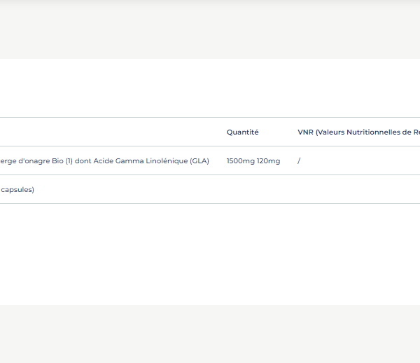
Task: Click the "(GLA)" abbreviation
Action: click(199, 161)
